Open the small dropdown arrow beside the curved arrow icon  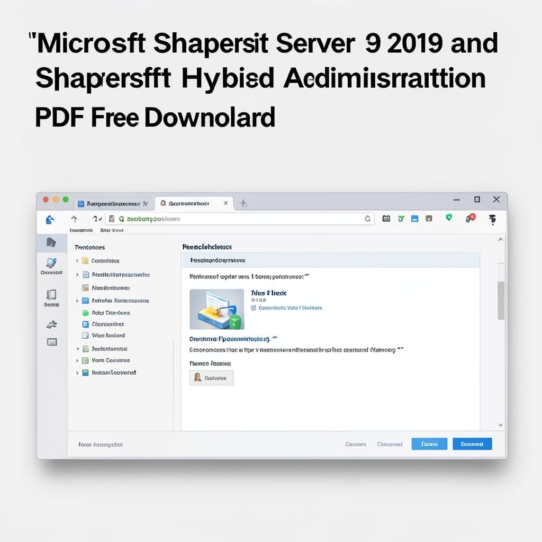click(x=100, y=219)
